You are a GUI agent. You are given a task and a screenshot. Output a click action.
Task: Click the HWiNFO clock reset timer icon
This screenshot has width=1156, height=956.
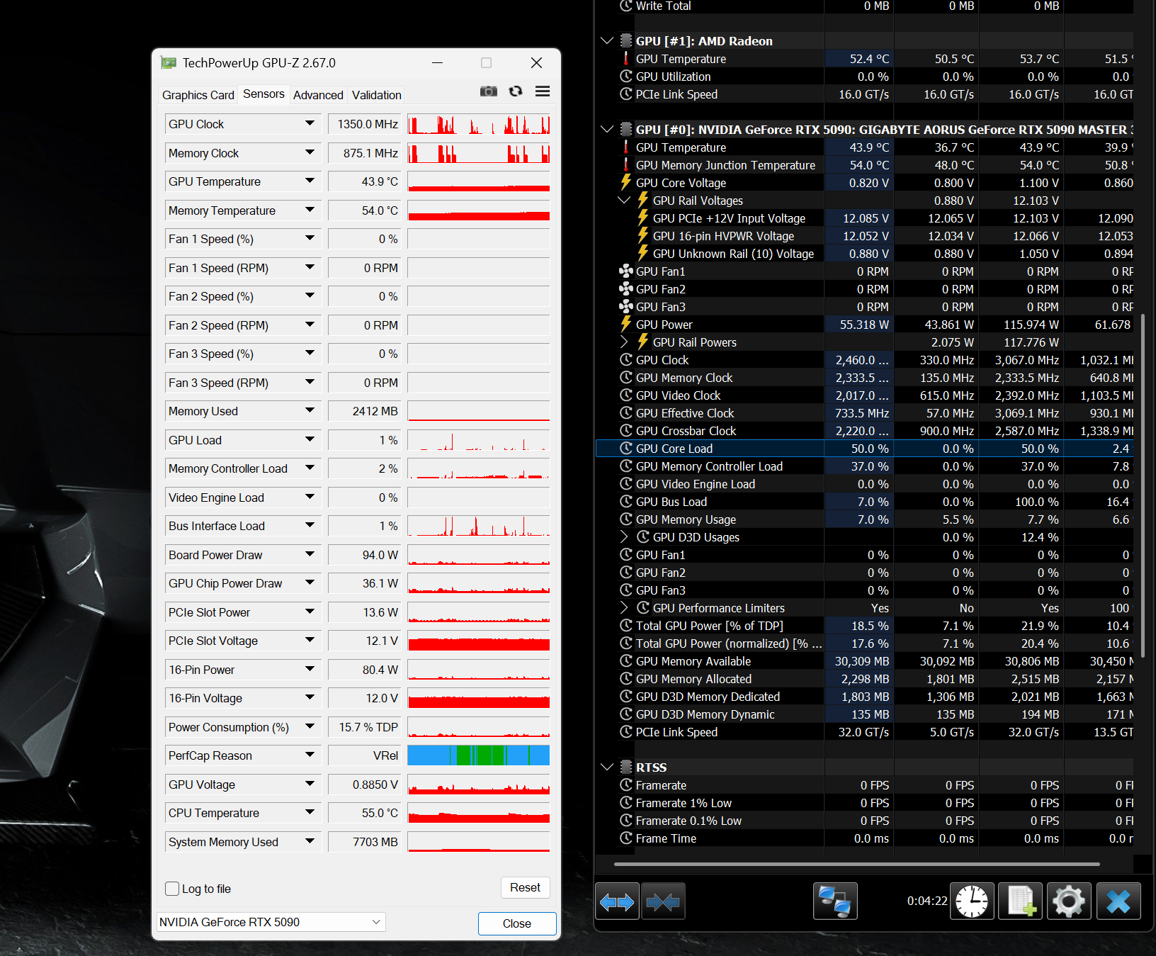coord(972,901)
